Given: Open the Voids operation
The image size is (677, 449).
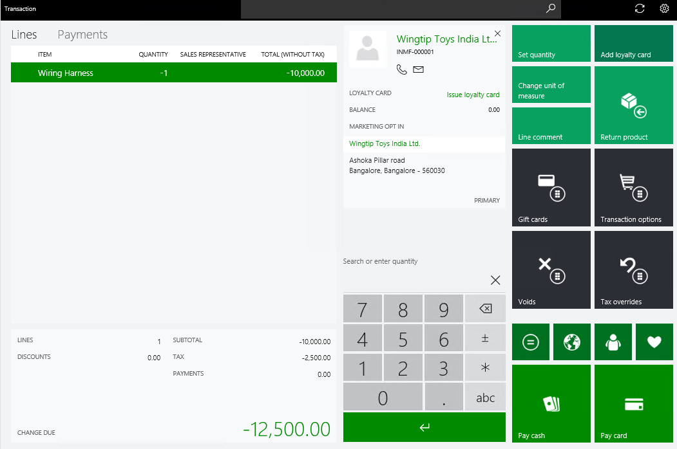Looking at the screenshot, I should pos(551,270).
